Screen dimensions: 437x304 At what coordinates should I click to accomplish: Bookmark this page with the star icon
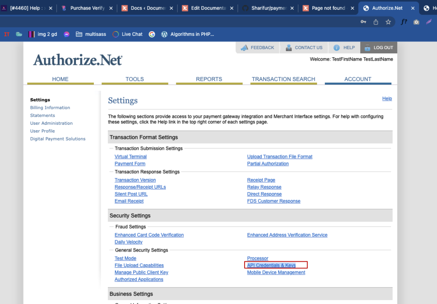[x=388, y=22]
